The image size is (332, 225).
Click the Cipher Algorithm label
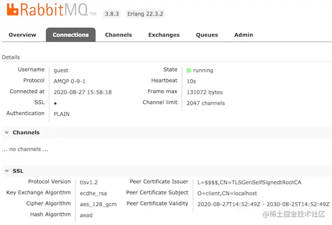click(x=48, y=203)
